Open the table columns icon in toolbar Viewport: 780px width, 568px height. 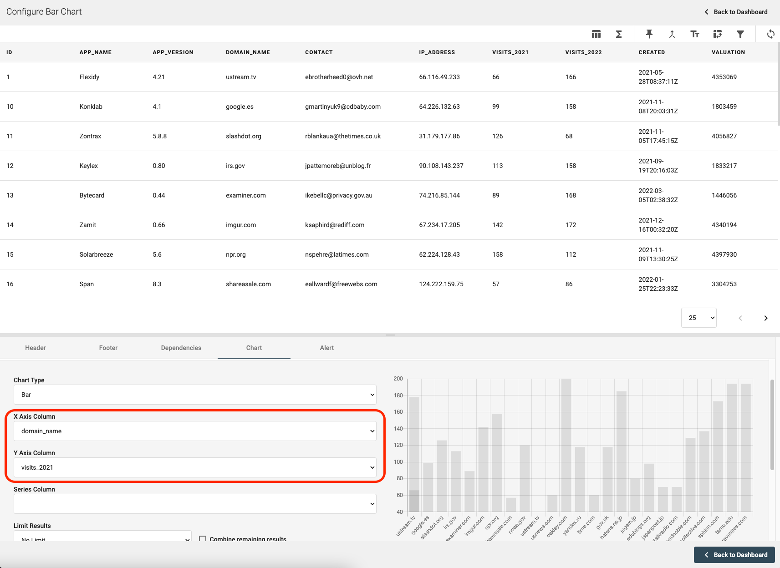click(x=596, y=34)
